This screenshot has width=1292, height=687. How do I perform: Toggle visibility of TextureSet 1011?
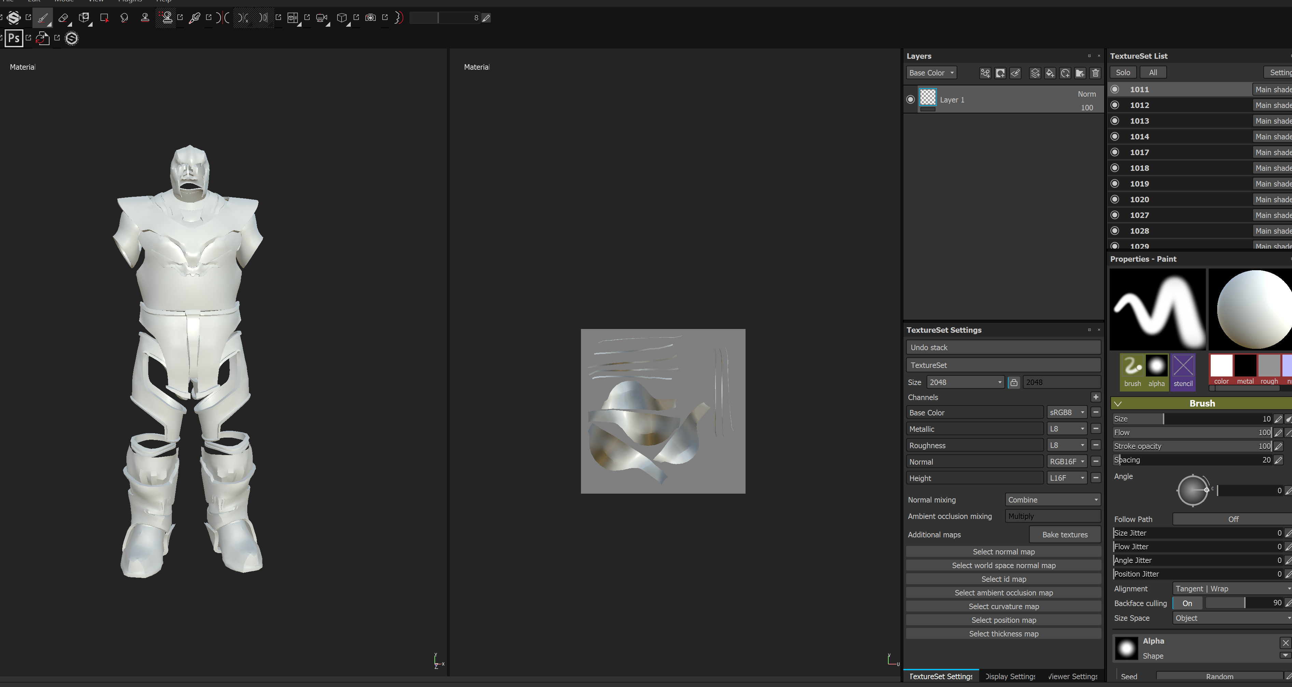point(1115,89)
